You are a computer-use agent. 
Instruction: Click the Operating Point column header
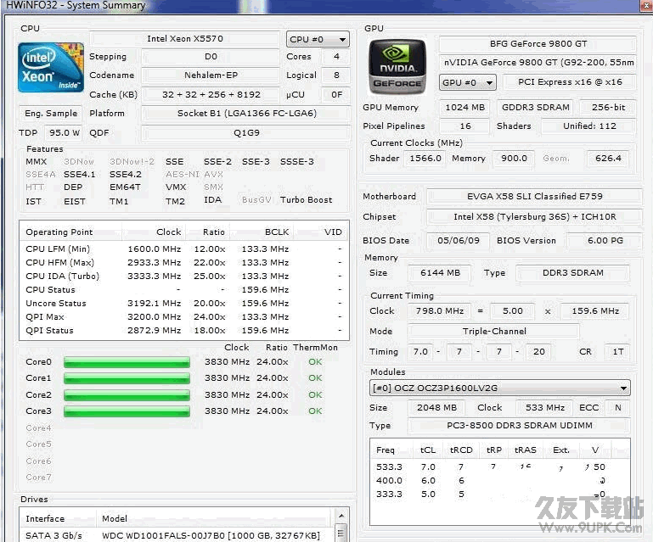click(70, 232)
